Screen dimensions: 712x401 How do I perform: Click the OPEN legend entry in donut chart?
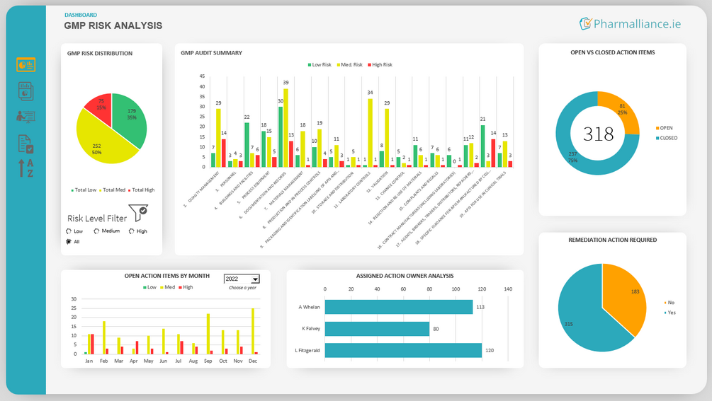pos(664,128)
